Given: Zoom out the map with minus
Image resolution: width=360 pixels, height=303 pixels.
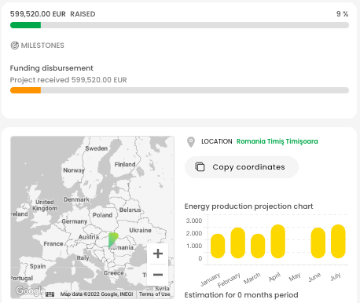Looking at the screenshot, I should coord(158,275).
